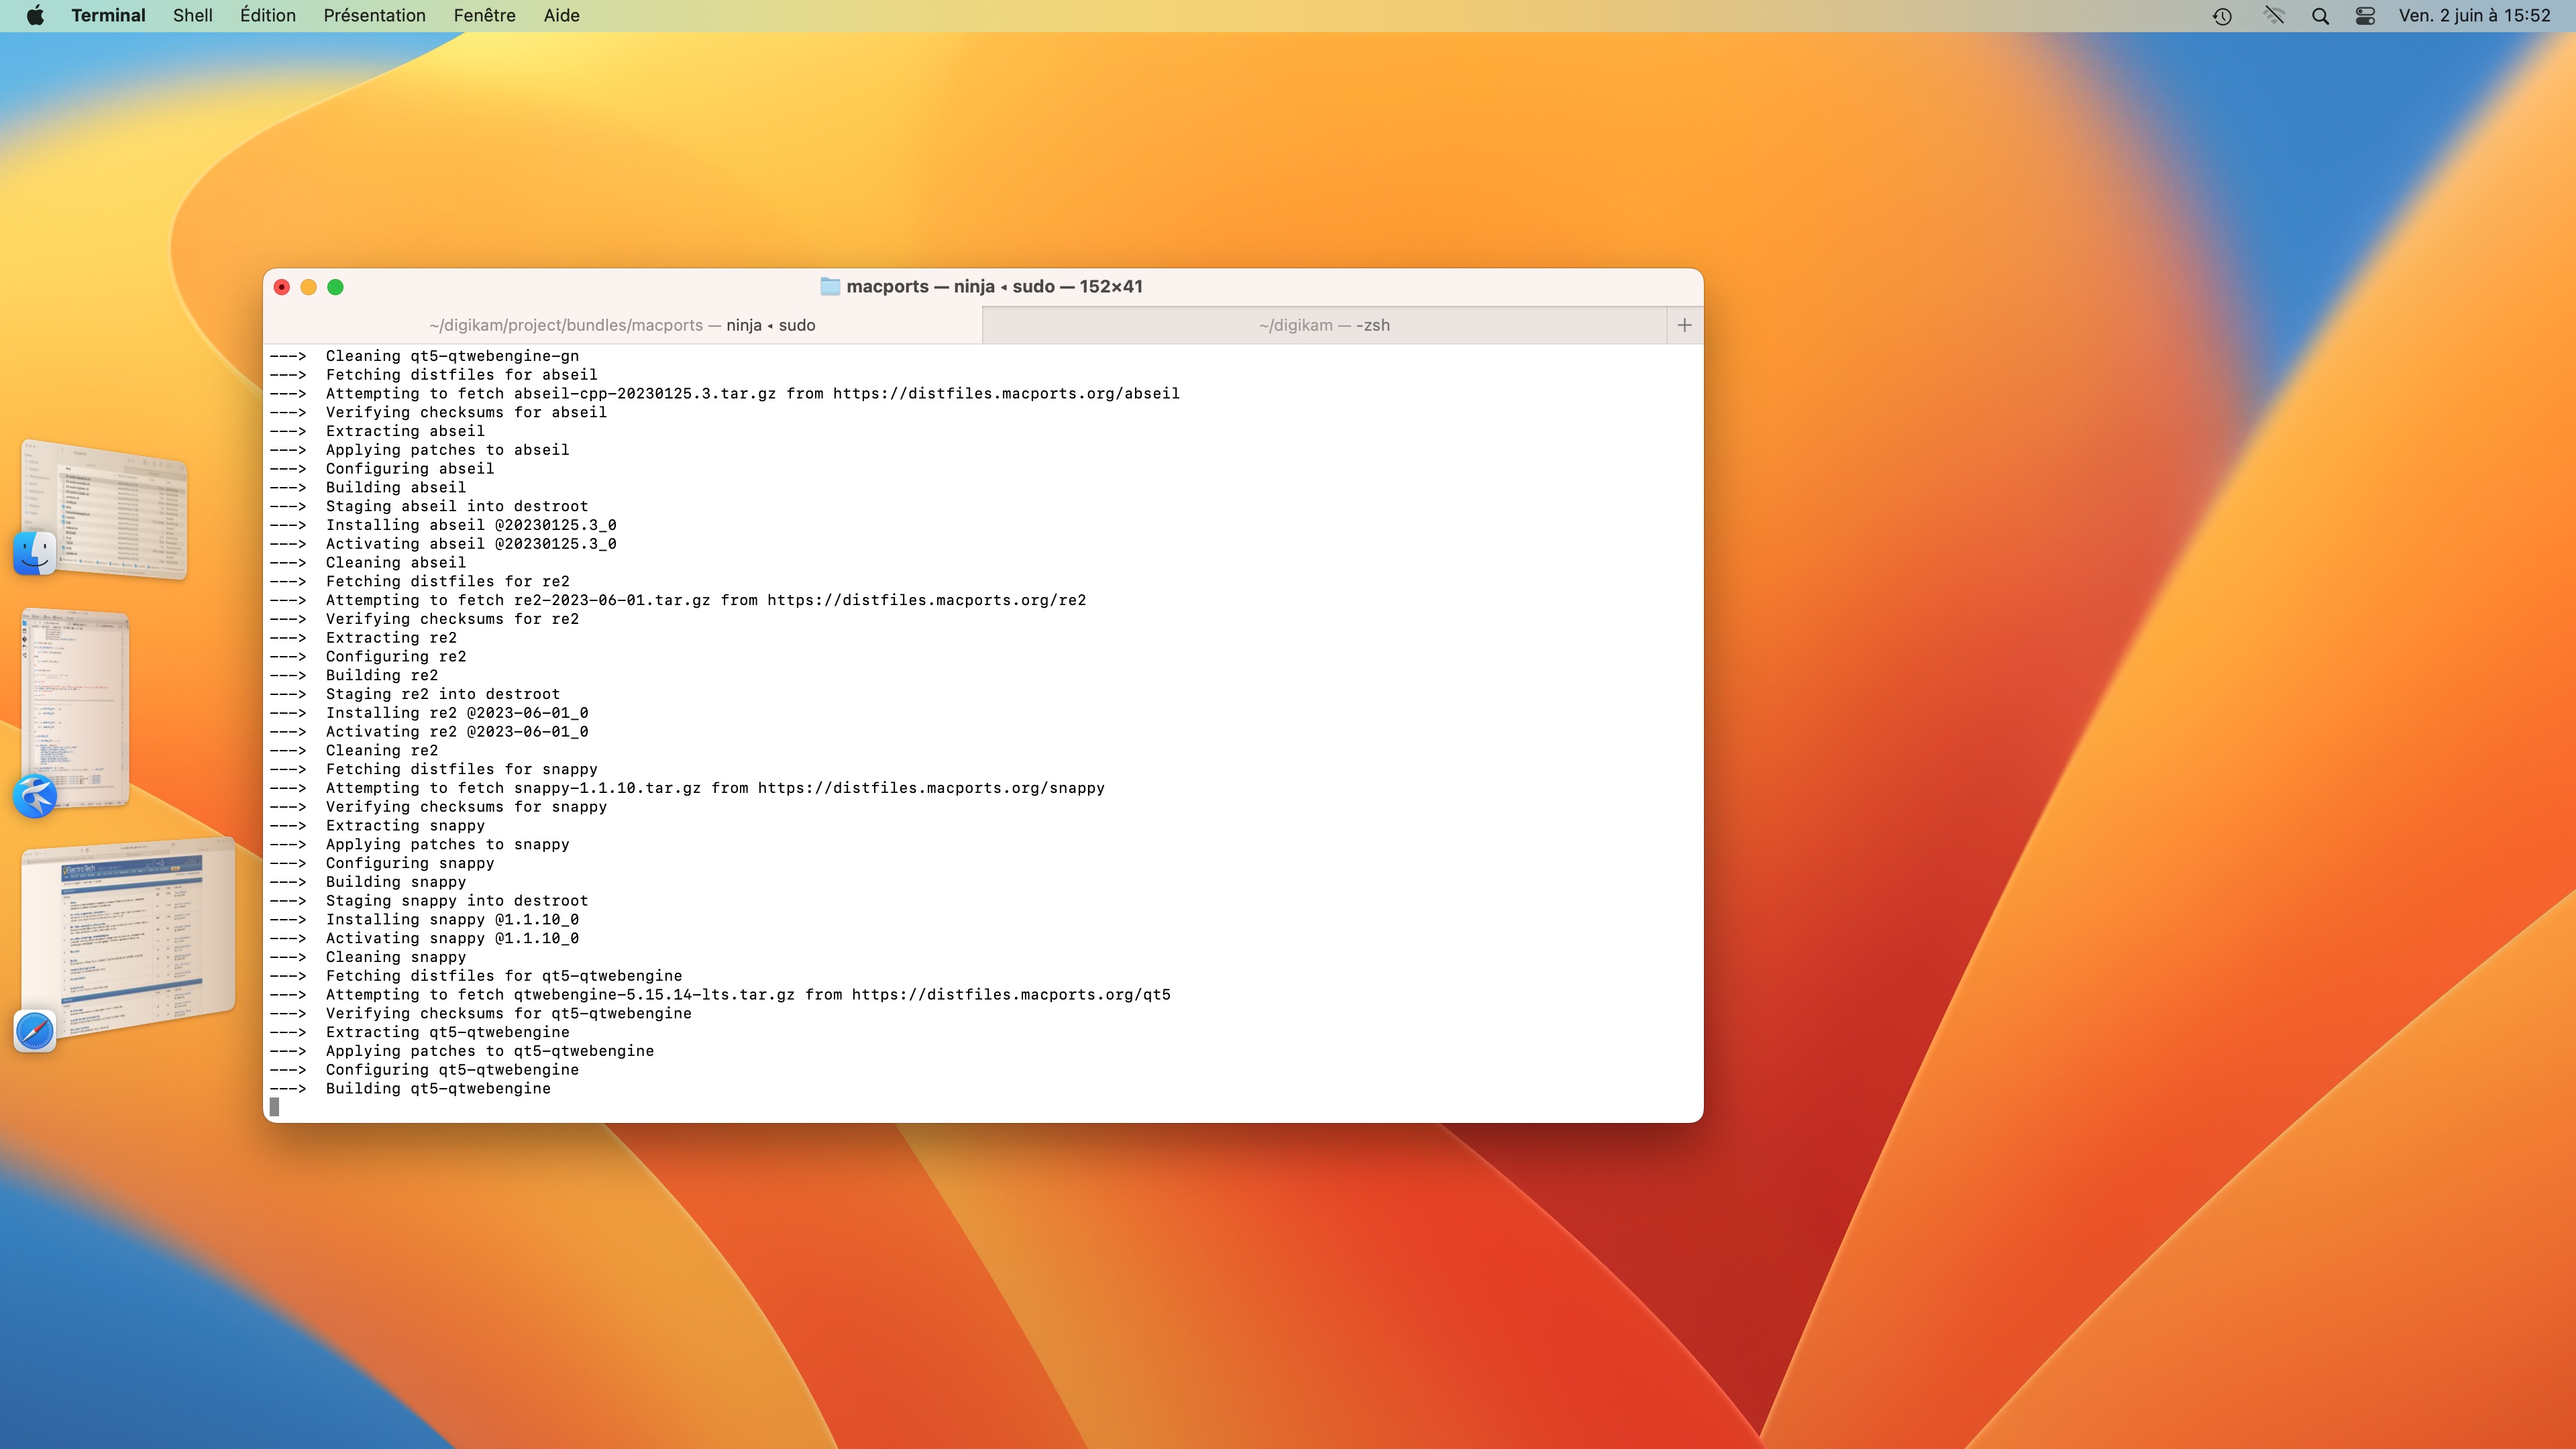
Task: Open the Présentation menu
Action: click(x=374, y=15)
